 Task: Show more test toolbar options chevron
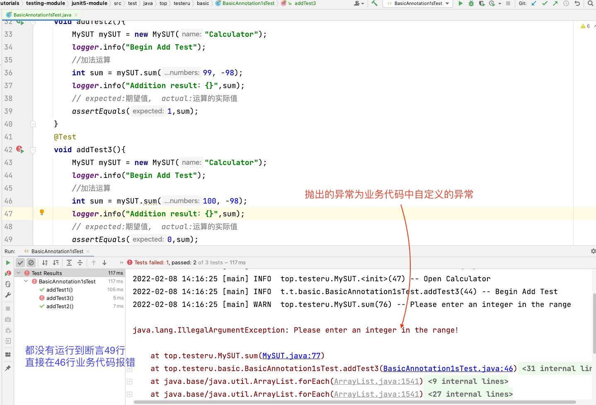click(x=121, y=263)
